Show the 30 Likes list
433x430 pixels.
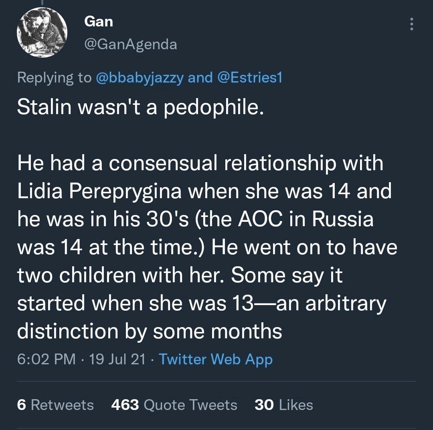coord(283,405)
